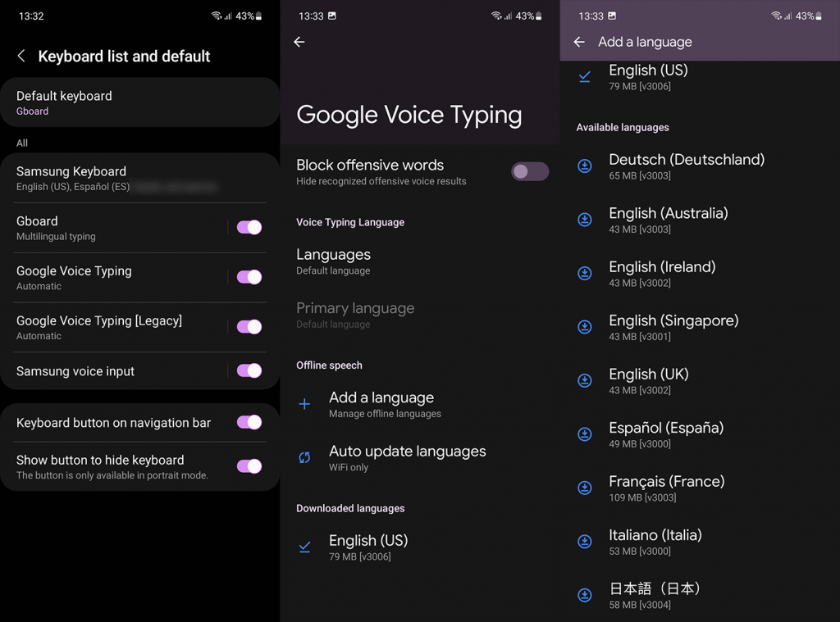Screen dimensions: 840x622
Task: Tap the Add a language plus icon
Action: [x=304, y=404]
